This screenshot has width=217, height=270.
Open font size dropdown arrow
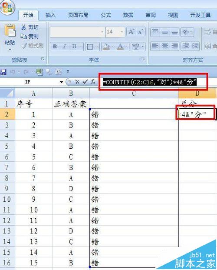tap(122, 32)
